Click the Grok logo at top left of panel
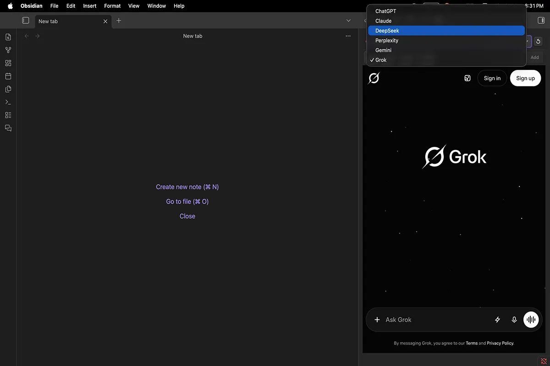This screenshot has width=550, height=366. (x=374, y=78)
